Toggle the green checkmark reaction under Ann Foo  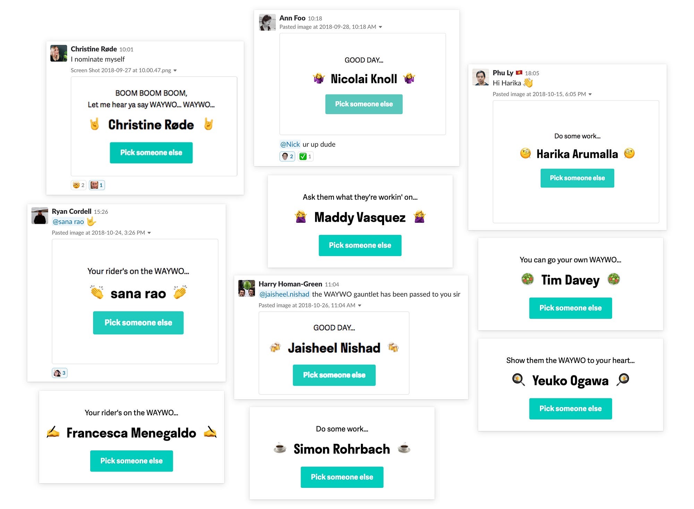[306, 156]
